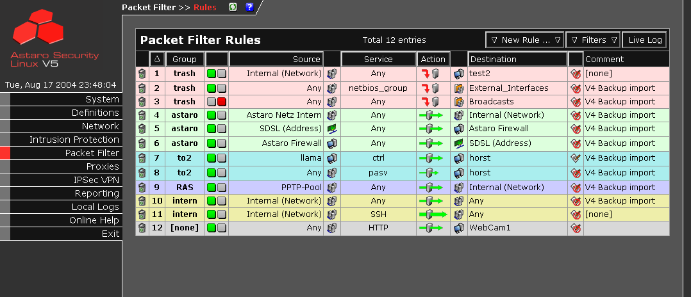Click the Service column header

(378, 59)
